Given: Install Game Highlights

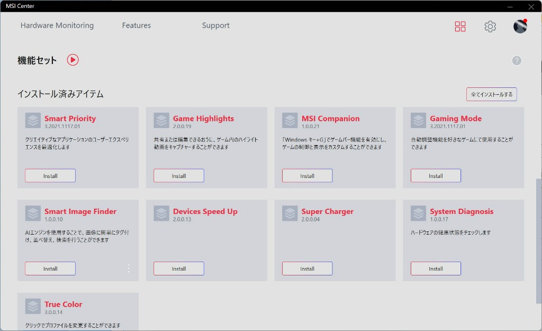Looking at the screenshot, I should coord(179,176).
